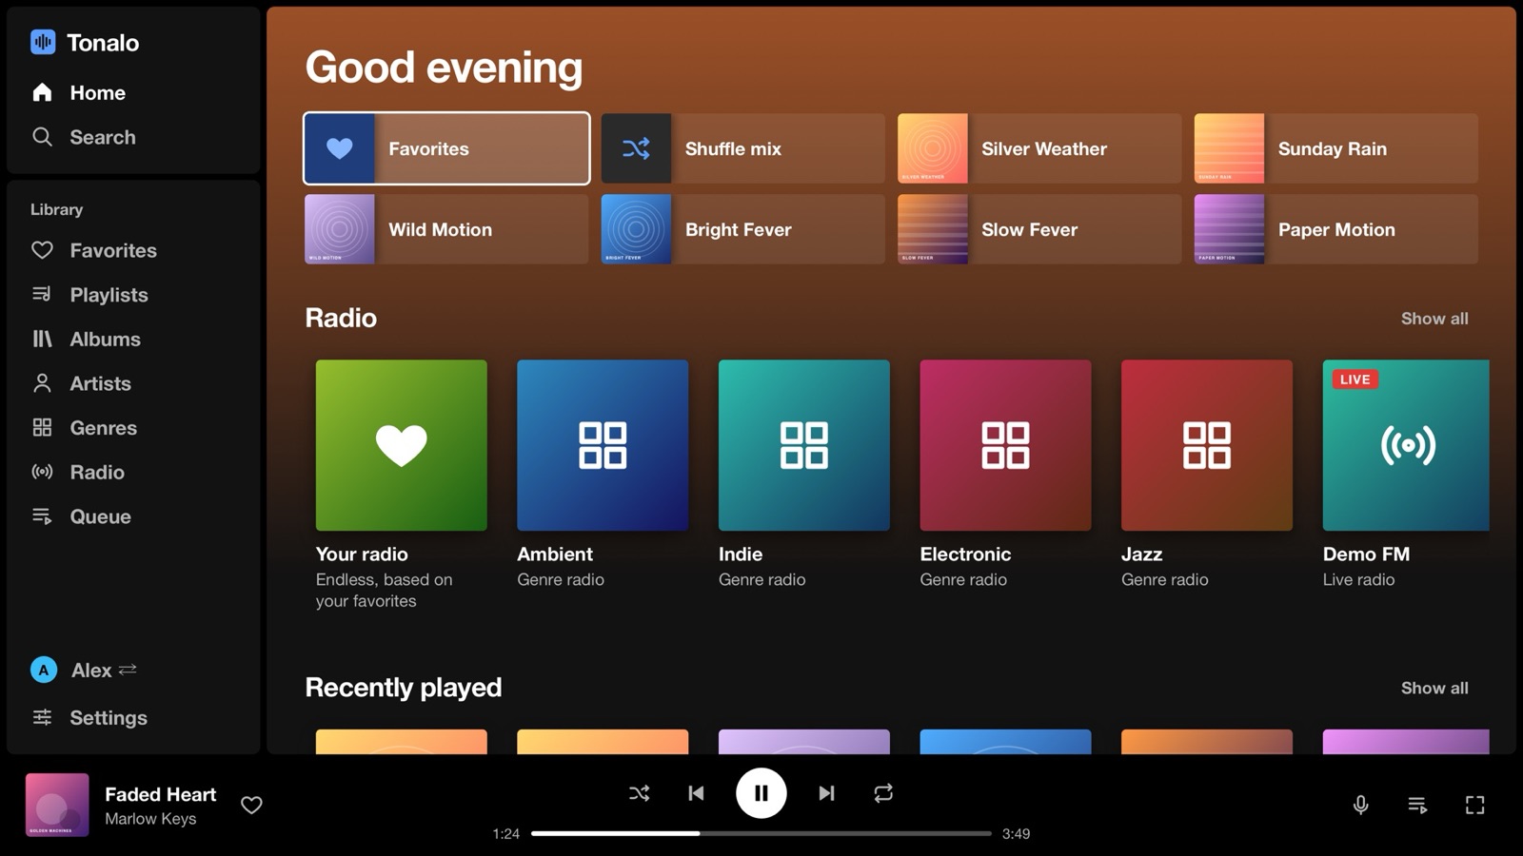Screen dimensions: 1523x856
Task: Click the Albums library icon
Action: pyautogui.click(x=42, y=339)
